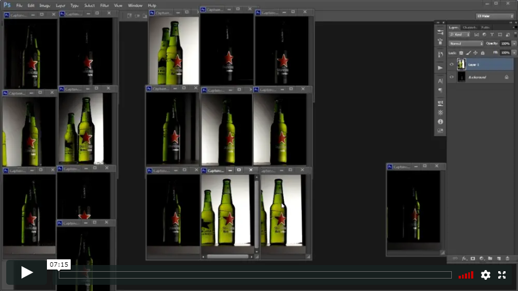Screen dimensions: 518x291
Task: Open the Properties panel icon
Action: (441, 103)
